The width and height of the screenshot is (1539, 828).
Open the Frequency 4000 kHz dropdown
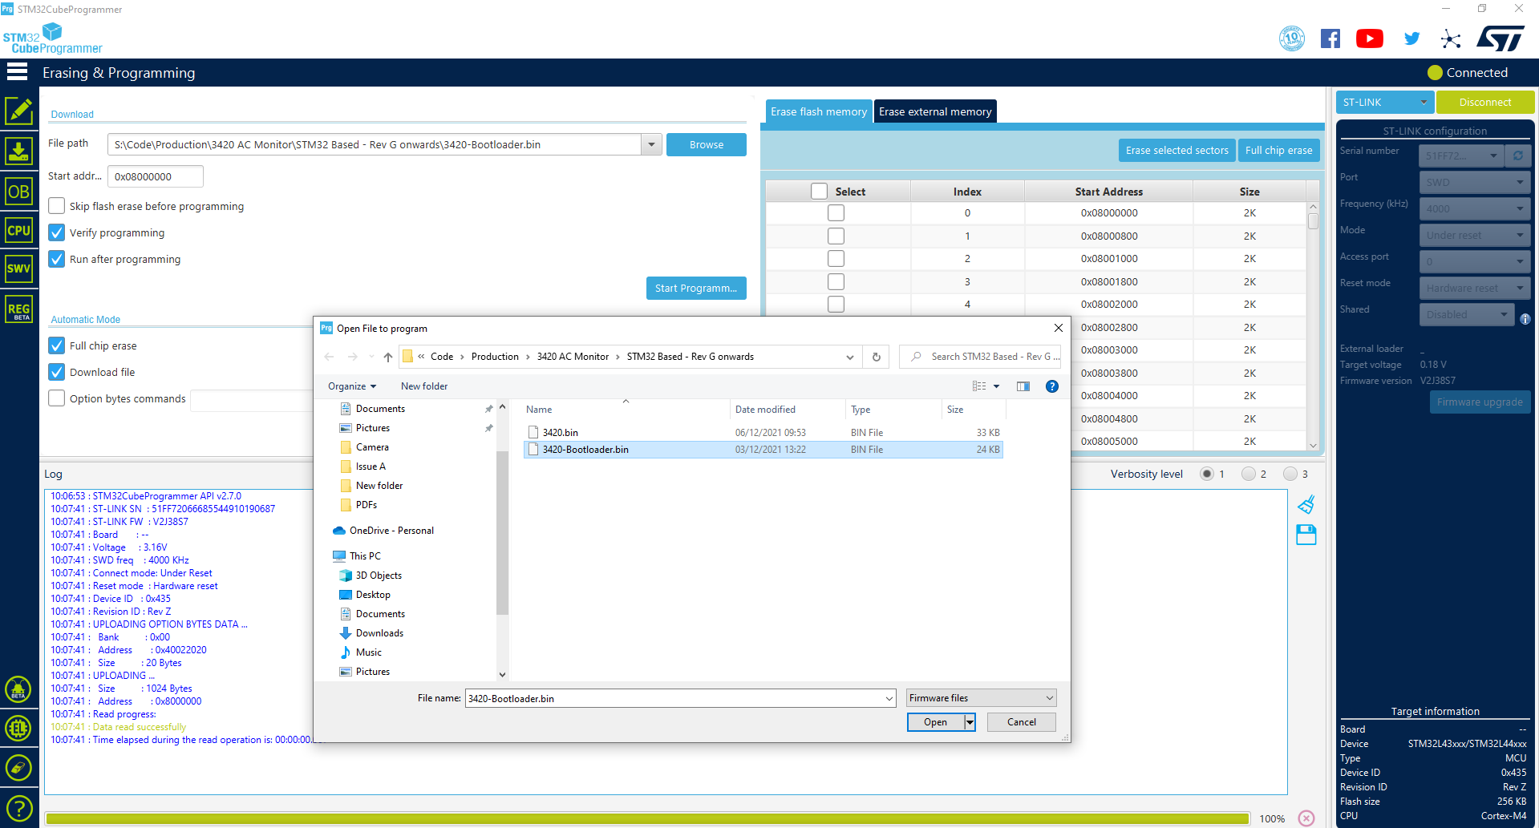click(1474, 208)
